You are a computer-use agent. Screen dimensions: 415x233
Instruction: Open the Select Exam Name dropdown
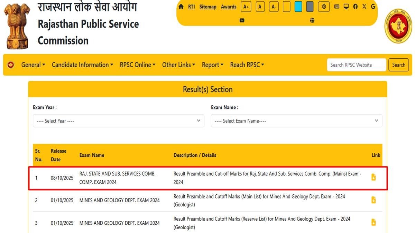(296, 121)
